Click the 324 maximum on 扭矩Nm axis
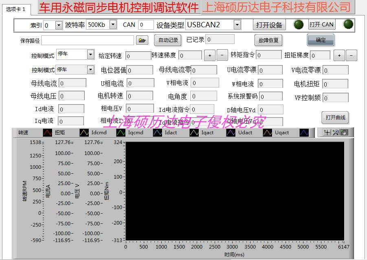Image resolution: width=367 pixels, height=260 pixels. pyautogui.click(x=118, y=142)
